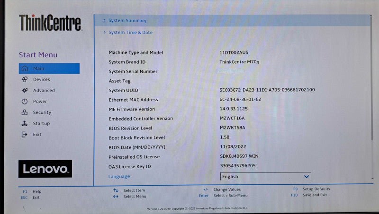Click the Ethernet MAC Address label
Image resolution: width=379 pixels, height=214 pixels.
click(x=133, y=100)
